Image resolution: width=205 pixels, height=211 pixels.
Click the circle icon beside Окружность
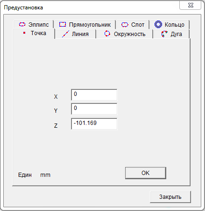coord(107,34)
